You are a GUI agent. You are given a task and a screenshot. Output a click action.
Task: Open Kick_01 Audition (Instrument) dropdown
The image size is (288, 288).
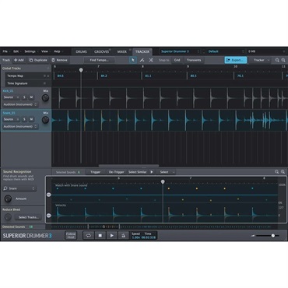click(20, 104)
